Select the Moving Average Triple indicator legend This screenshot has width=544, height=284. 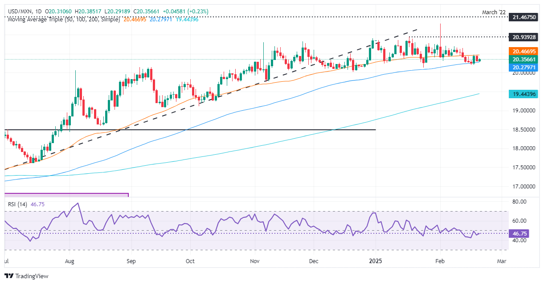click(63, 20)
